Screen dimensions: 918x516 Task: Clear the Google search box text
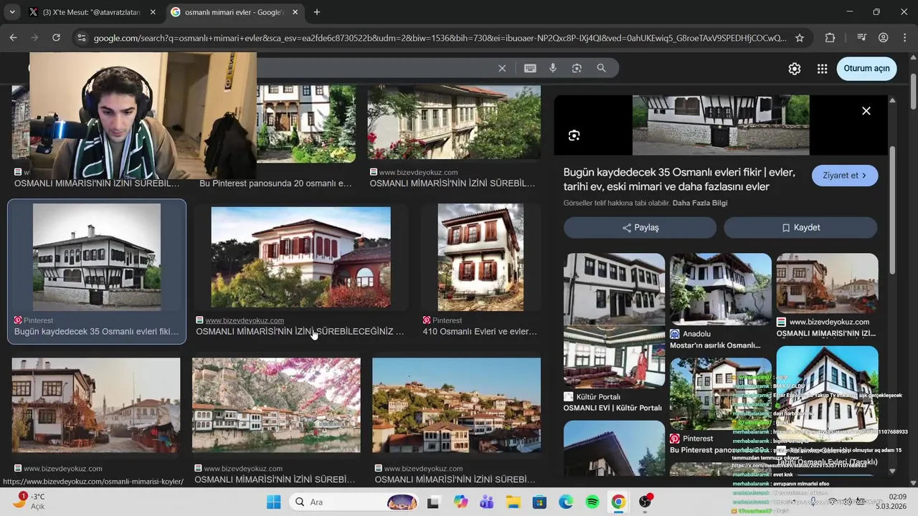(x=502, y=68)
